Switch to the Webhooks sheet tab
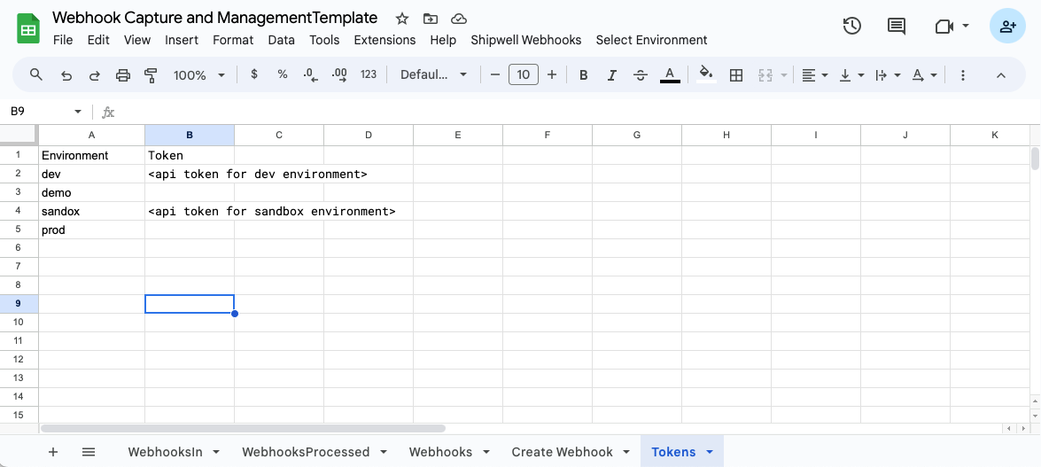1041x467 pixels. pyautogui.click(x=441, y=452)
